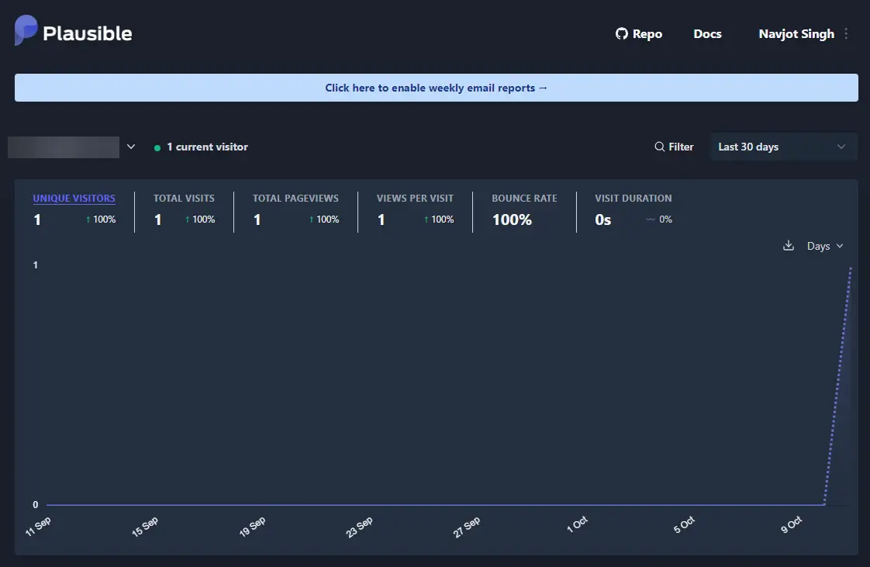870x567 pixels.
Task: Click the Filter button text
Action: coord(681,147)
